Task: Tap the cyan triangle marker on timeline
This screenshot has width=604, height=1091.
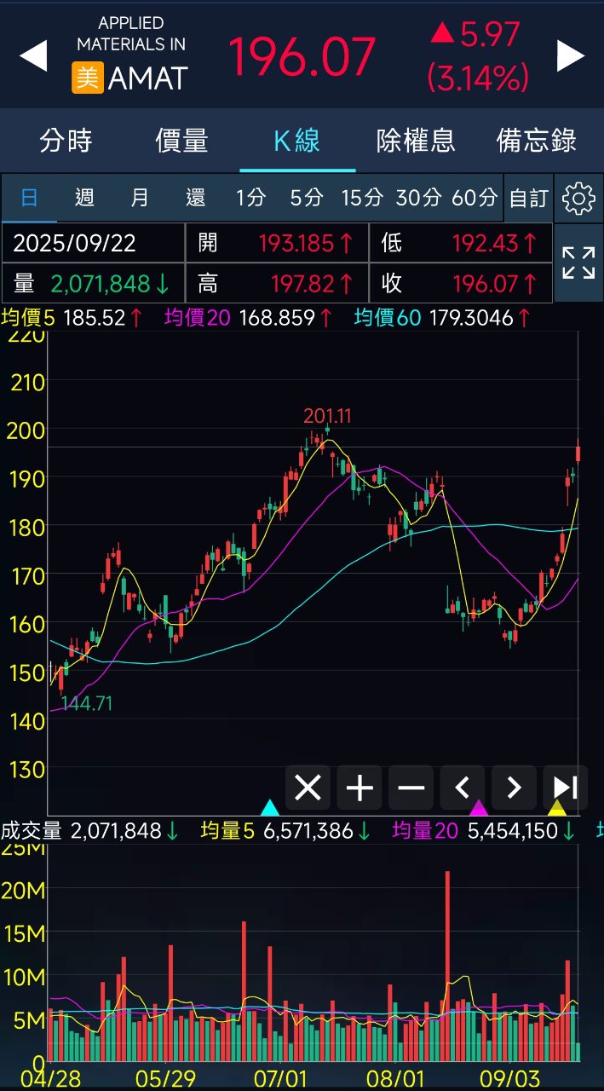Action: (269, 808)
